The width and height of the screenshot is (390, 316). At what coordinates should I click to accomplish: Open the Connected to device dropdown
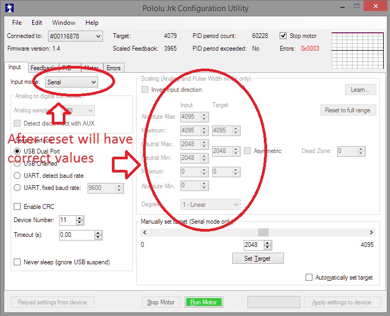[x=75, y=36]
